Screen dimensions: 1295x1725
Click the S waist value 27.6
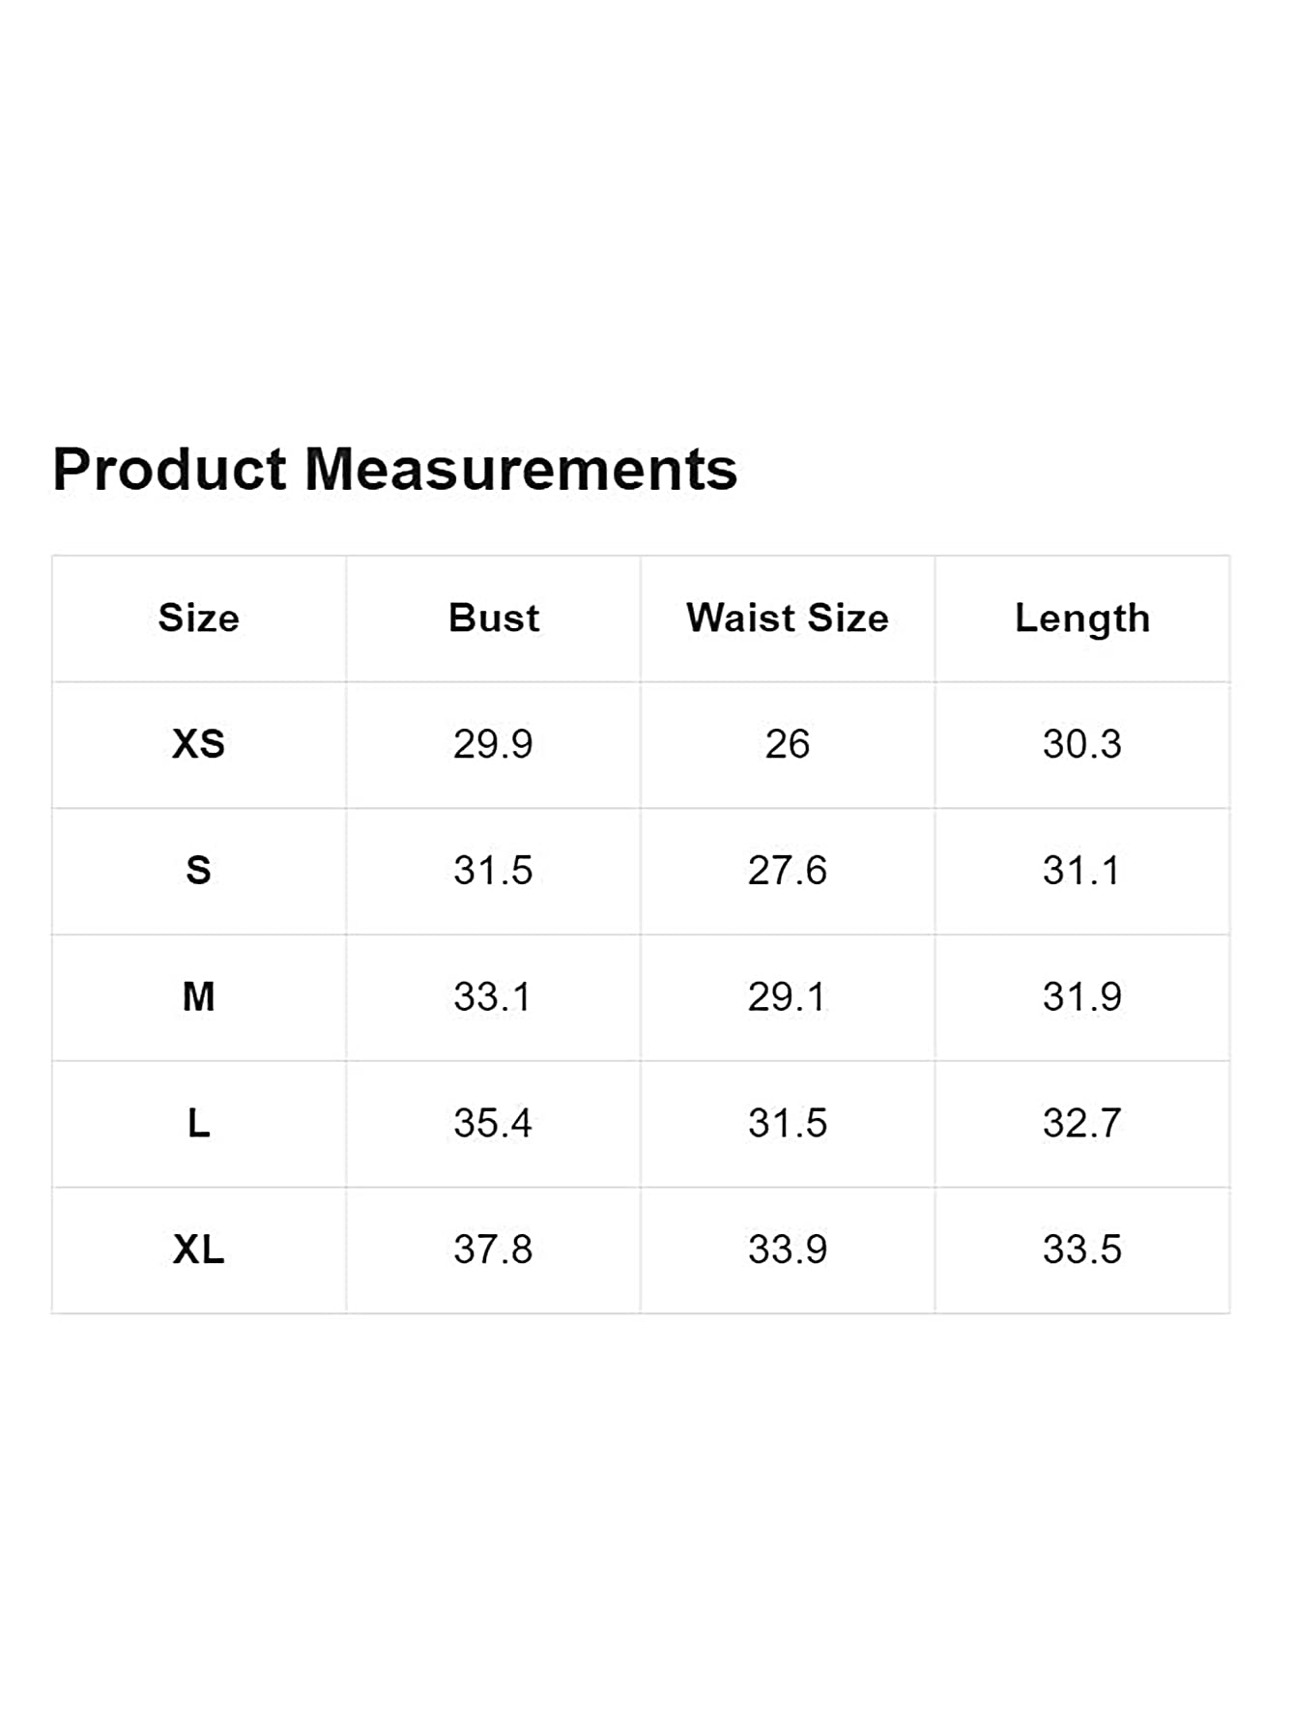coord(788,871)
